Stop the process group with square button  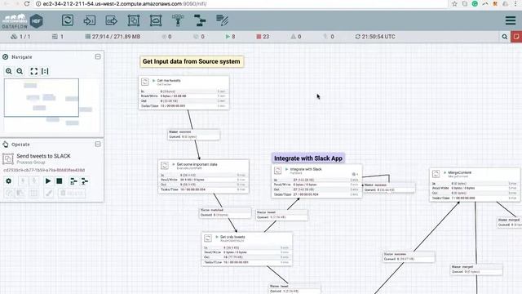[60, 181]
